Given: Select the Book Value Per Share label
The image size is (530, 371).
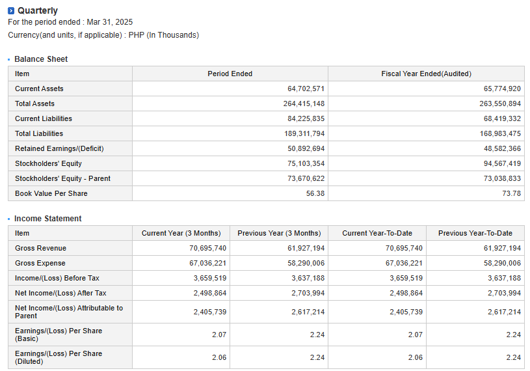Looking at the screenshot, I should point(51,193).
